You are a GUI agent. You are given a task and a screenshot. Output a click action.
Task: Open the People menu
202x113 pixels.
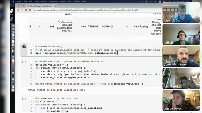(x=63, y=2)
